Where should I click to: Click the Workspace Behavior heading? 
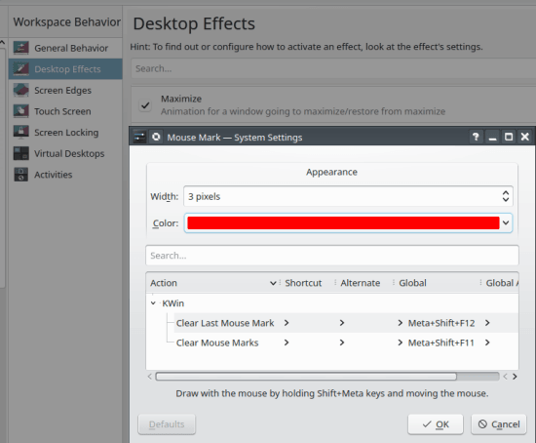point(67,21)
